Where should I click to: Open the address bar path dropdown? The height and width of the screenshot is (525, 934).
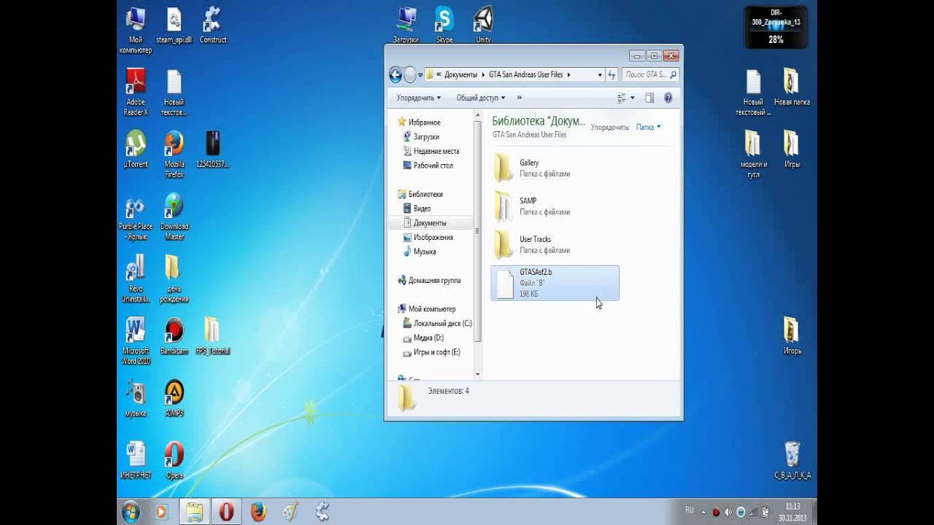pos(600,74)
